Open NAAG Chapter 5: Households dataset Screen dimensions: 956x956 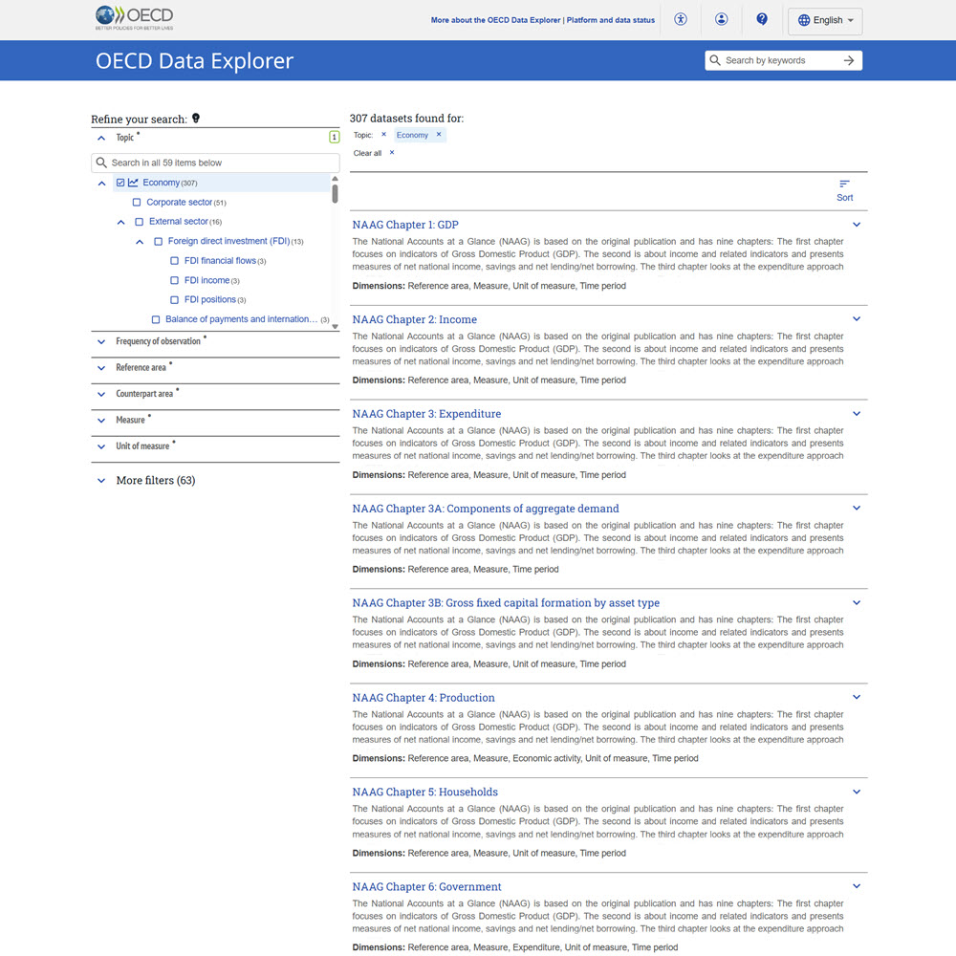point(425,792)
